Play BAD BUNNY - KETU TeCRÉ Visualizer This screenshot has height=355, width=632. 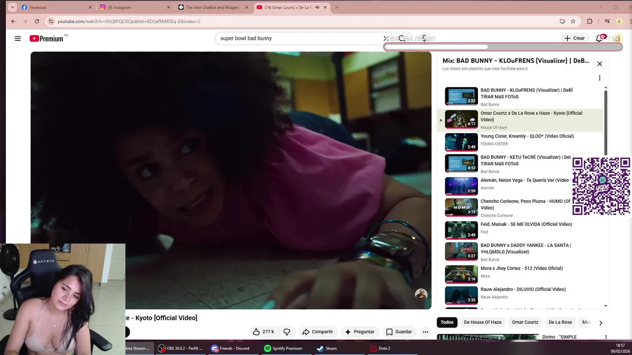click(520, 164)
